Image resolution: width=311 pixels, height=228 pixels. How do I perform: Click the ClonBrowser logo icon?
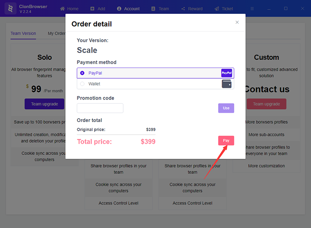[10, 9]
